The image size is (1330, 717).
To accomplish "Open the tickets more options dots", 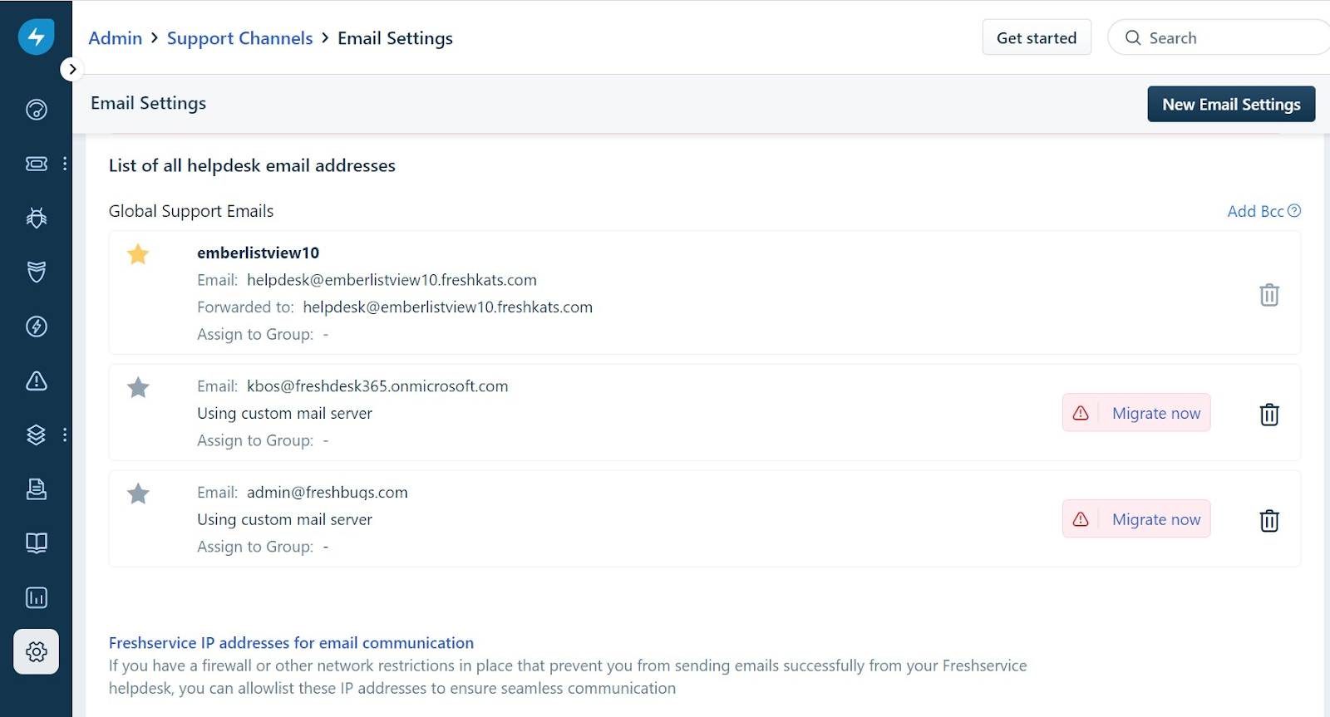I will (65, 164).
